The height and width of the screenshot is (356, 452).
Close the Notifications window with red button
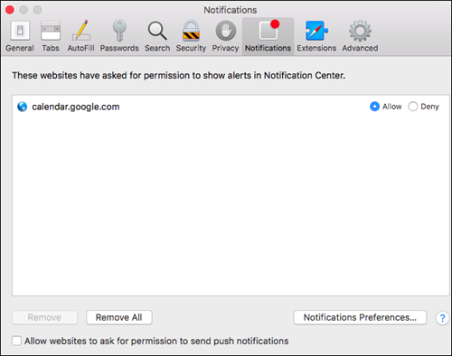pos(10,10)
